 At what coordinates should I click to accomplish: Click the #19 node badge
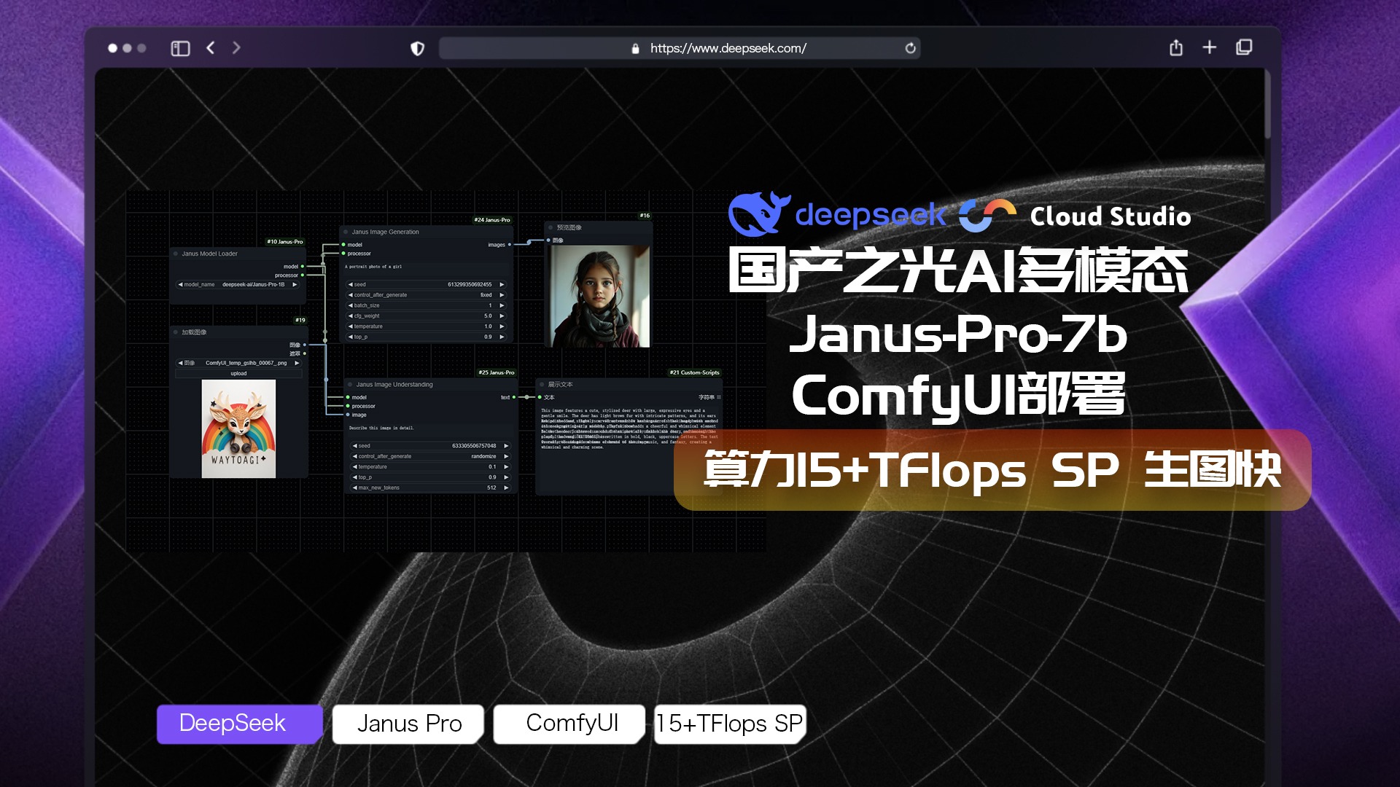pyautogui.click(x=300, y=320)
